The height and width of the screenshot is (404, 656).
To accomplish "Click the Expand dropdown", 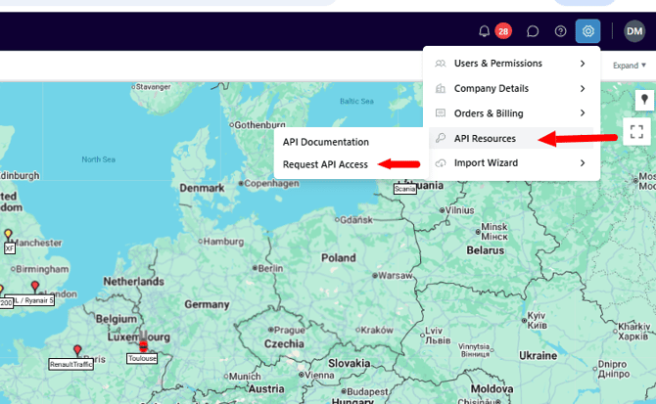I will click(630, 66).
